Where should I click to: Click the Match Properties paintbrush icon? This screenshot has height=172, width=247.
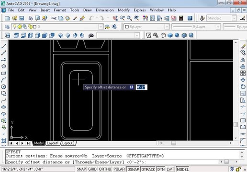[x=82, y=18]
